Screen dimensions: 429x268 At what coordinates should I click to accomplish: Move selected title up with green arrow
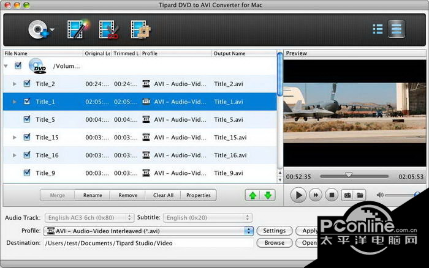(252, 195)
